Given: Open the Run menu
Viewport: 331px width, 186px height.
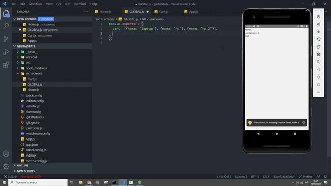Looking at the screenshot, I should [67, 4].
